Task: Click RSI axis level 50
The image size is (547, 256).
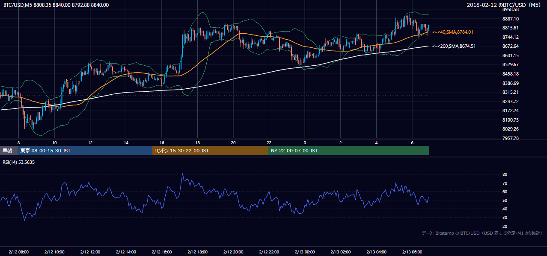Action: [505, 200]
